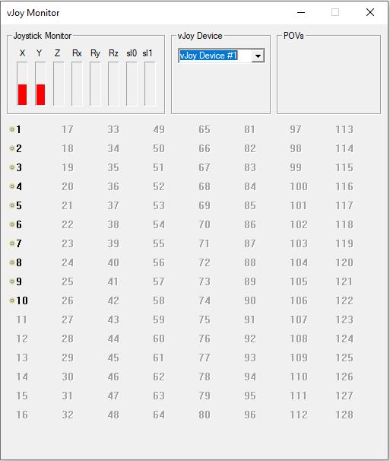Image resolution: width=390 pixels, height=461 pixels.
Task: Click the X axis label
Action: pyautogui.click(x=22, y=53)
